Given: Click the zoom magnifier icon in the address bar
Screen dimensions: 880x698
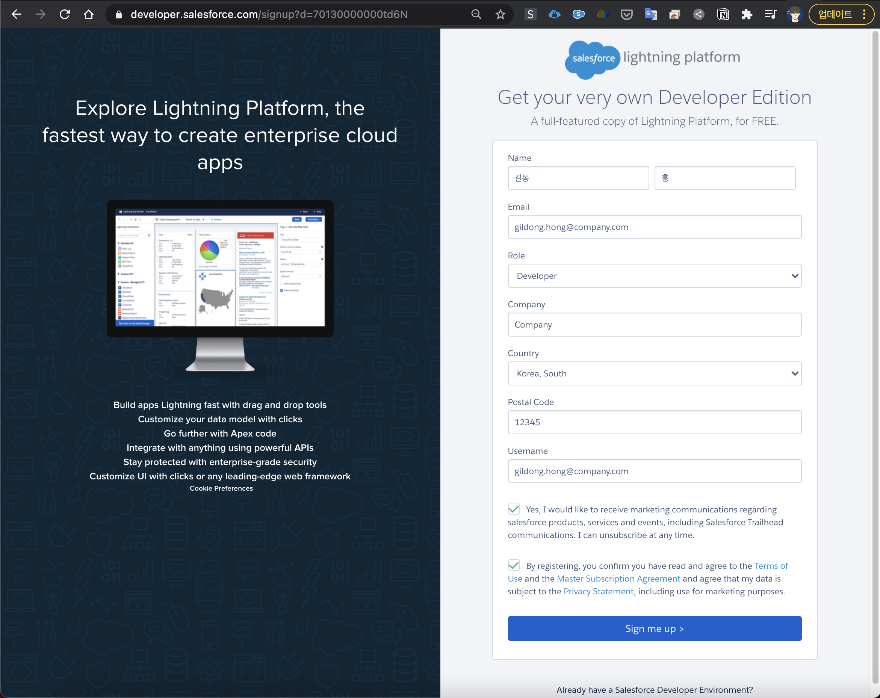Looking at the screenshot, I should (x=476, y=15).
